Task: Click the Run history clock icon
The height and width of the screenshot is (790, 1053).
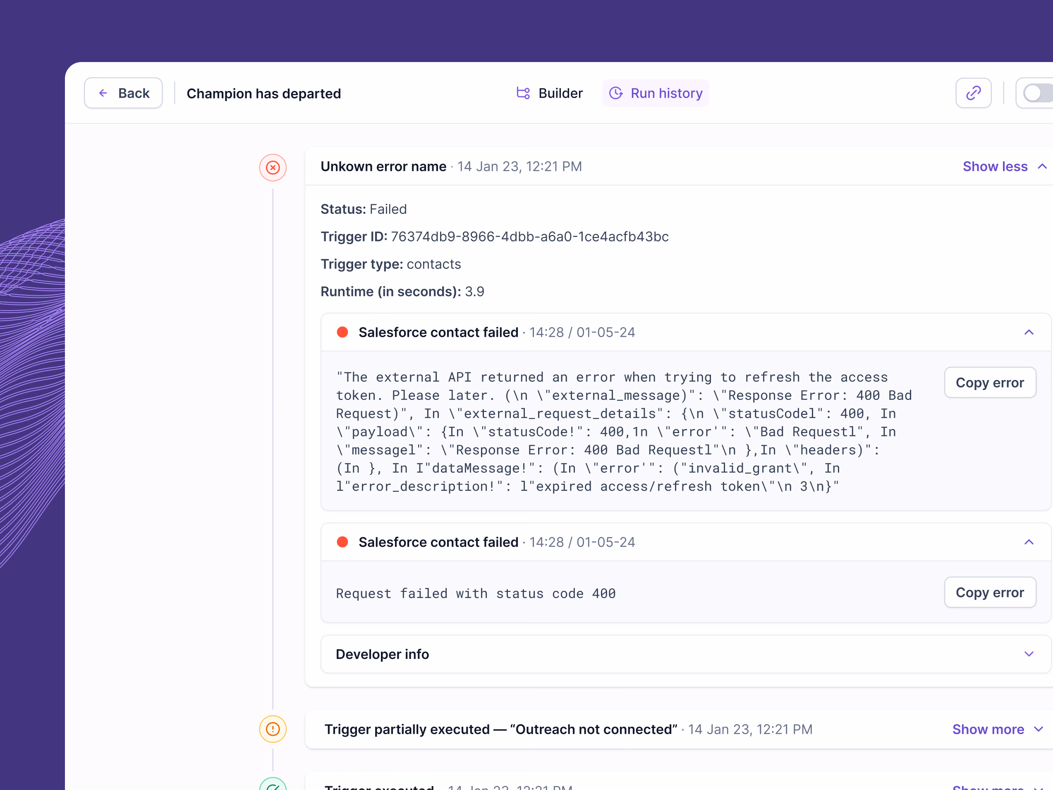Action: click(x=616, y=93)
